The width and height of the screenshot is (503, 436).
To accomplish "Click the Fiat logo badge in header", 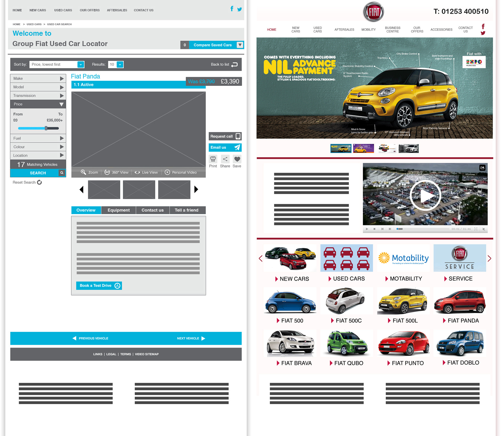I will (374, 12).
